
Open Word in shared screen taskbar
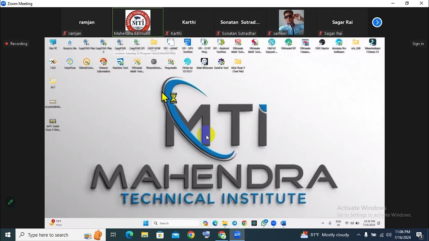(x=283, y=223)
